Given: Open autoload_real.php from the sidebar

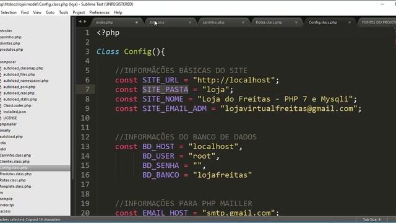Looking at the screenshot, I should coord(19,93).
